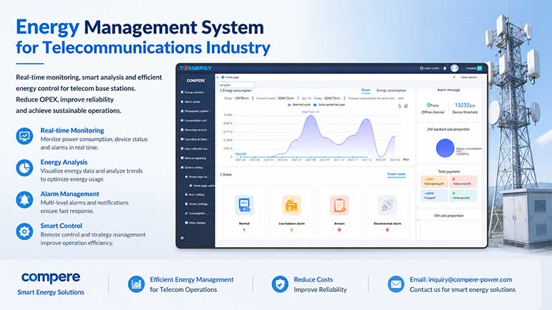Viewport: 552px width, 310px height.
Task: Click the Real-time Monitoring screen icon
Action: coord(24,136)
